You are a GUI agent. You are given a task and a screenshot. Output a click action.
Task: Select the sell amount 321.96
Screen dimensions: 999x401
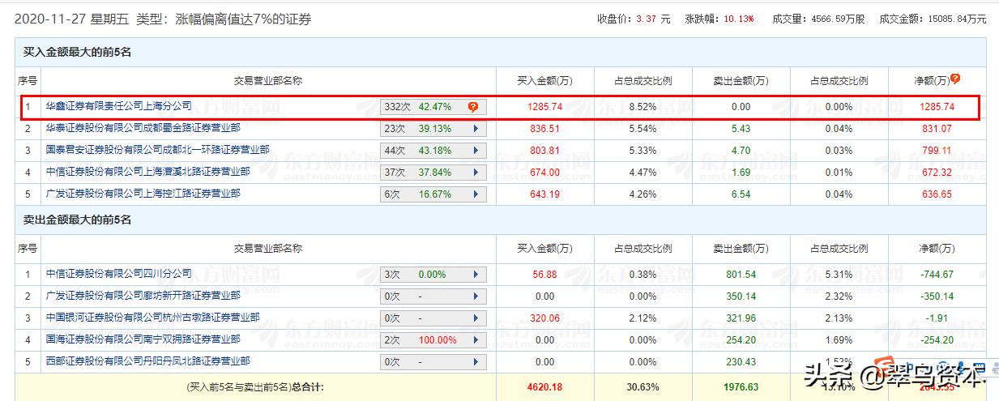pos(740,318)
